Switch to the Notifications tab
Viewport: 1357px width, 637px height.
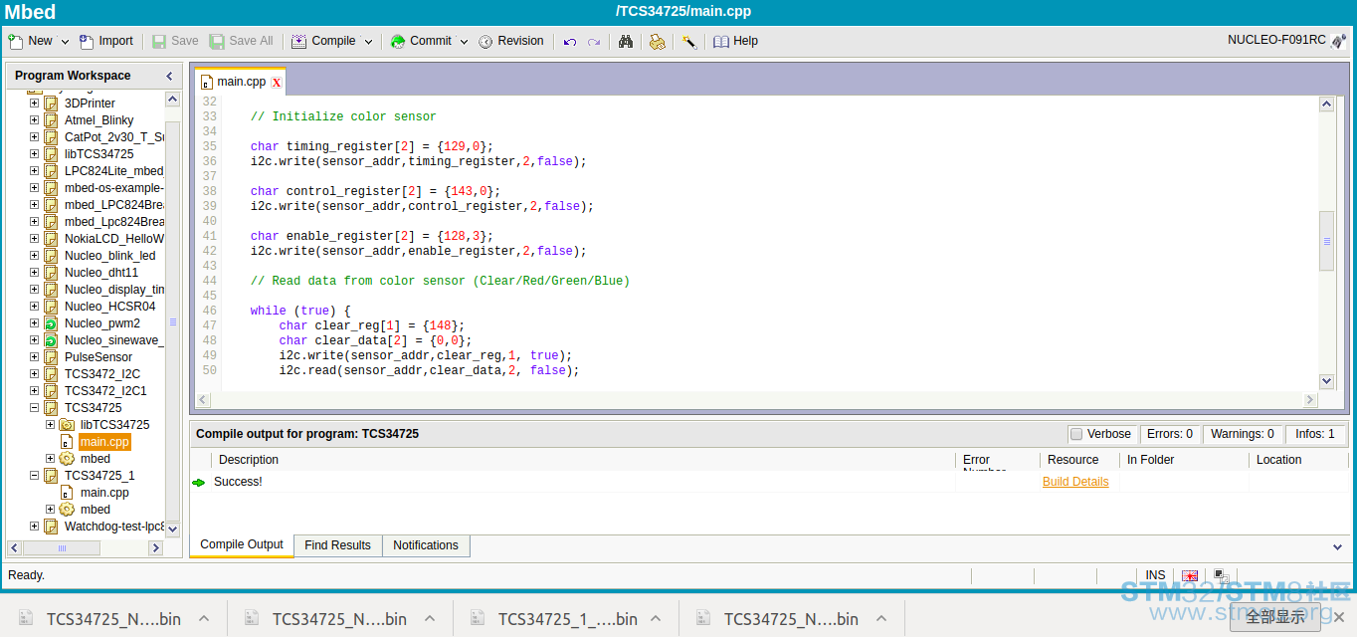426,545
